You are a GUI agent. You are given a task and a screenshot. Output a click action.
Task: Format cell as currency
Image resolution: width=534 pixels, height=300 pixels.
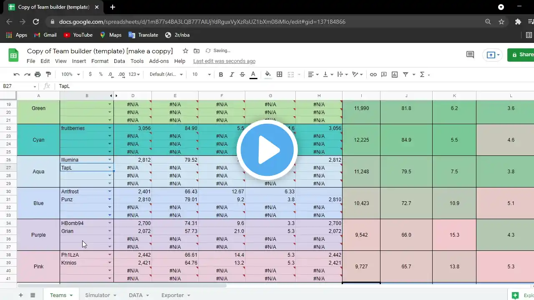pyautogui.click(x=90, y=75)
